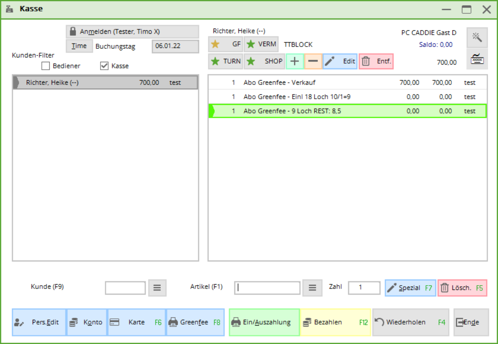Click into the Artikel (F1) input field
The image size is (498, 344).
click(x=267, y=288)
